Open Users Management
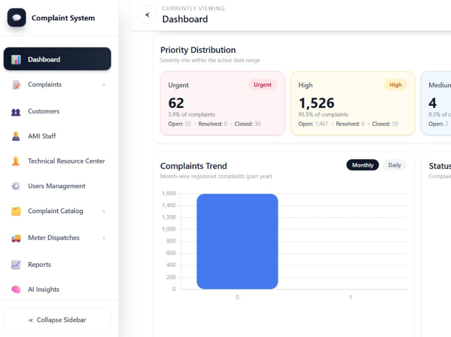This screenshot has height=337, width=451. (57, 186)
